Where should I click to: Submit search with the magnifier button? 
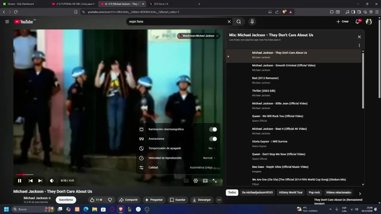239,21
